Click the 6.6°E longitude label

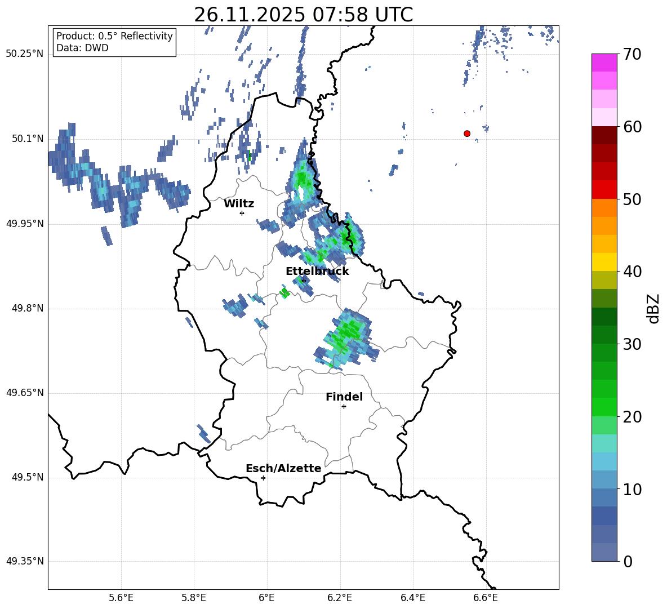[x=486, y=598]
